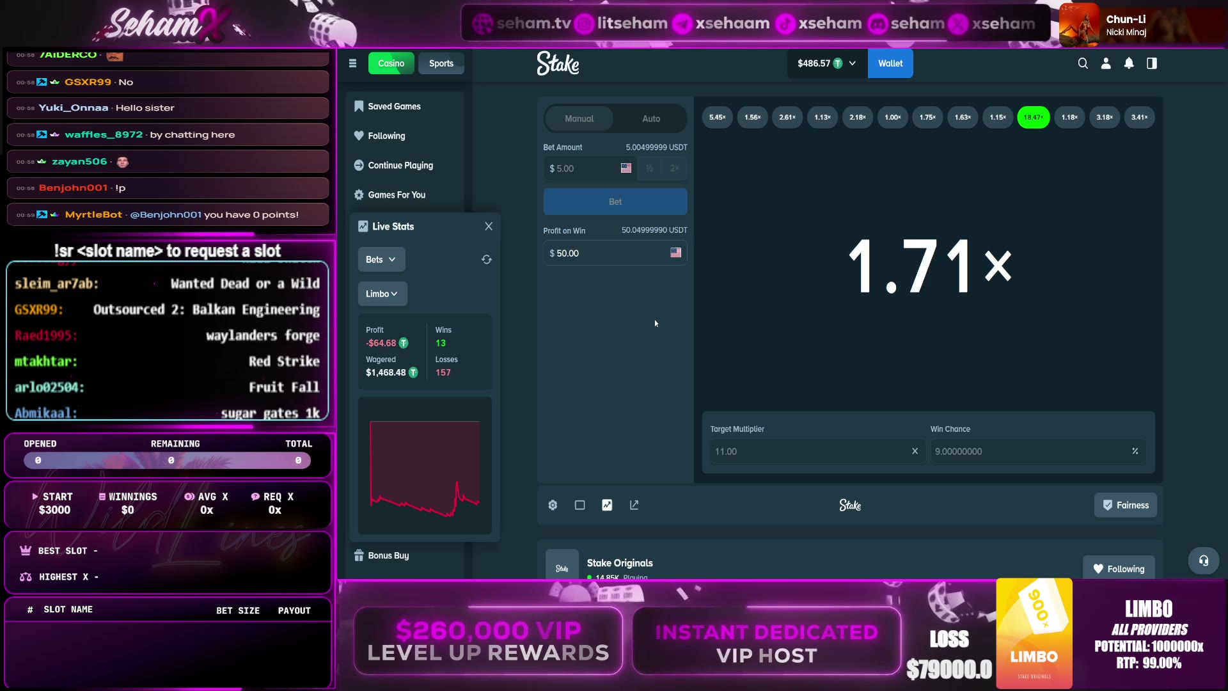The width and height of the screenshot is (1228, 691).
Task: Click the 1.13× result chip
Action: coord(823,117)
